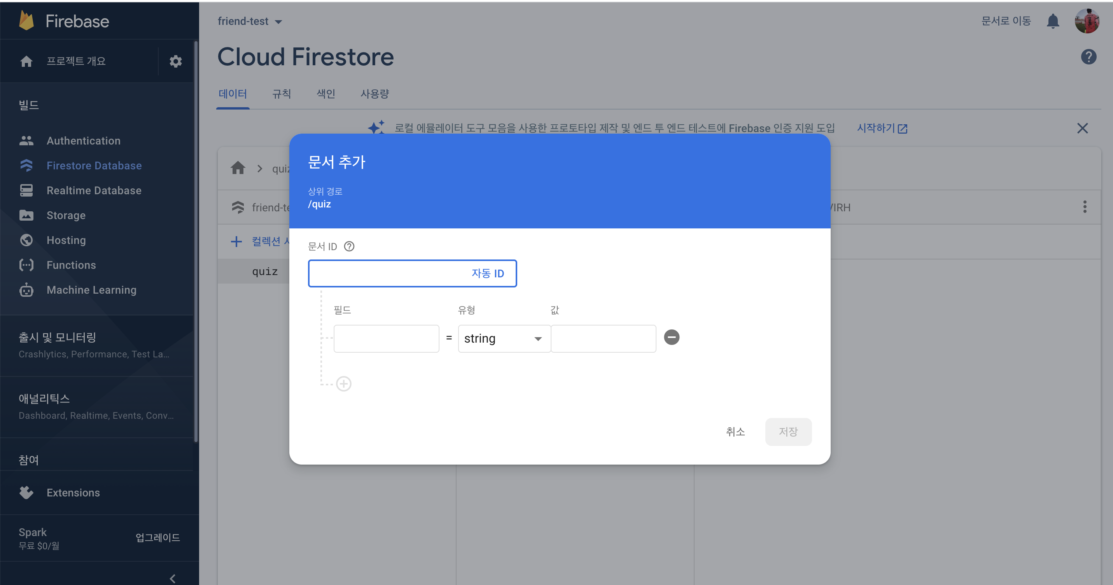The width and height of the screenshot is (1113, 585).
Task: Open the project settings gear icon
Action: 175,61
